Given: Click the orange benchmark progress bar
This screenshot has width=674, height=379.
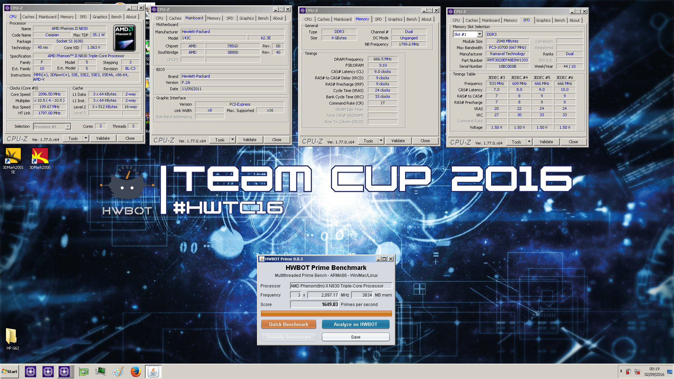Looking at the screenshot, I should [x=326, y=313].
